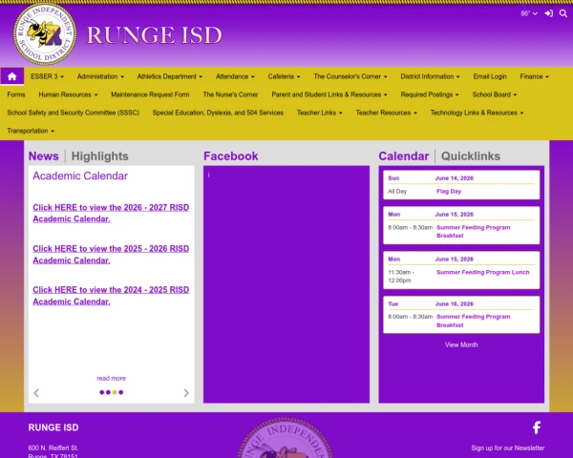Open the Facebook section heading
The width and height of the screenshot is (573, 458).
tap(230, 156)
